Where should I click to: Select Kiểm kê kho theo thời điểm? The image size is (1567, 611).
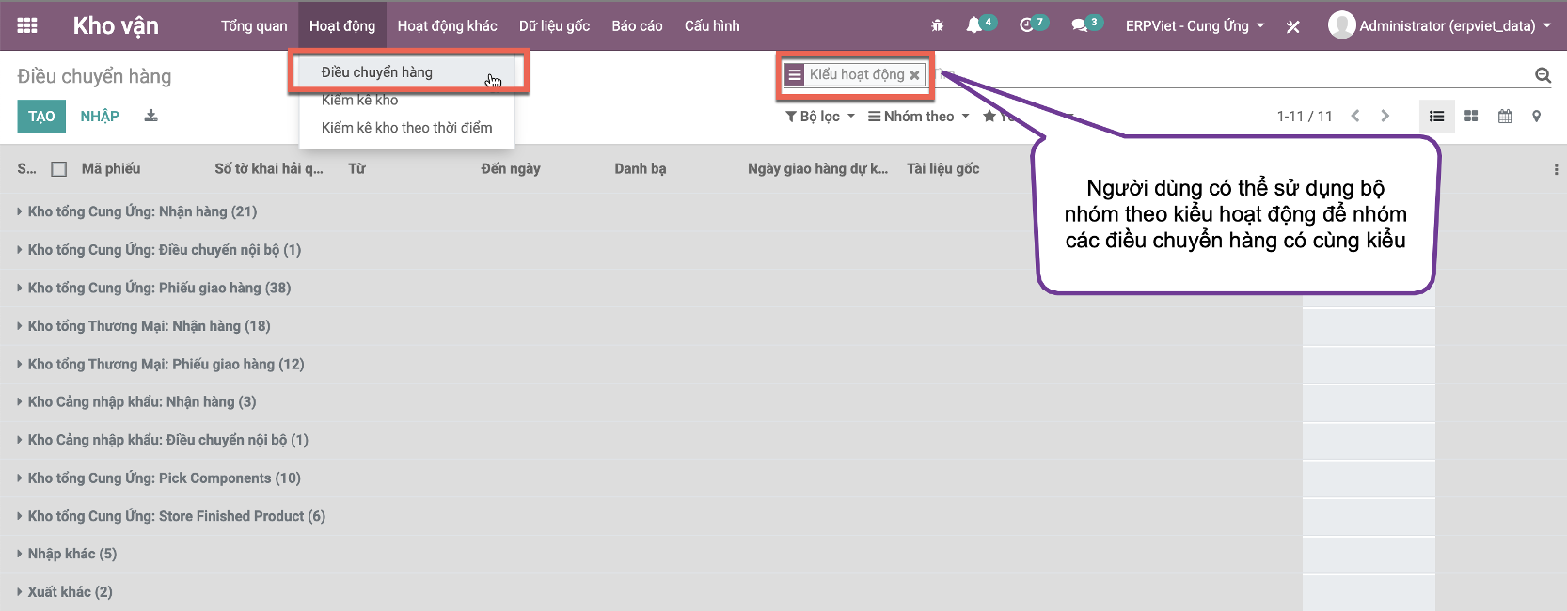(x=406, y=128)
